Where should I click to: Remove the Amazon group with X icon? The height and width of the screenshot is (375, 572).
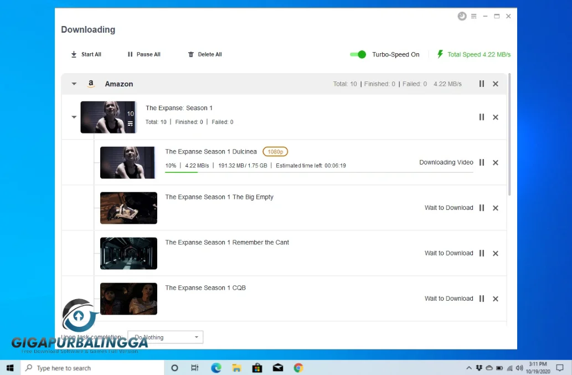pos(496,84)
